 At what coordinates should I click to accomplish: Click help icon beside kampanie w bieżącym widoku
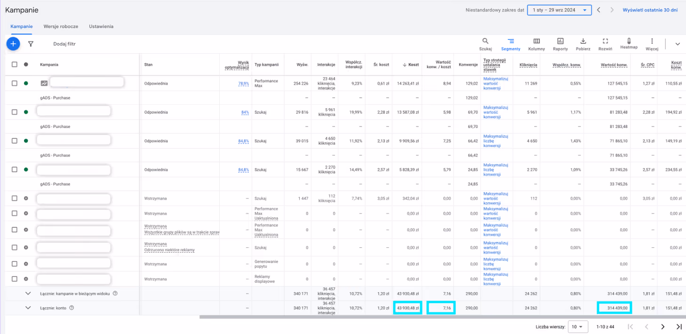click(x=115, y=294)
